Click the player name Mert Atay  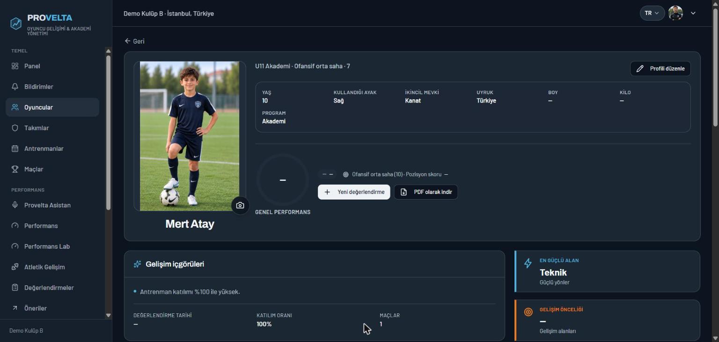(x=190, y=224)
